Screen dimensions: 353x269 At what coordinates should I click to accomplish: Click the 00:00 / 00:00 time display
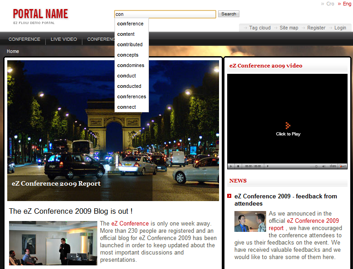[253, 166]
